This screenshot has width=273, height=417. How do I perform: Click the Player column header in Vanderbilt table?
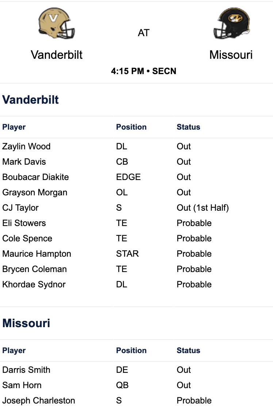[x=14, y=127]
